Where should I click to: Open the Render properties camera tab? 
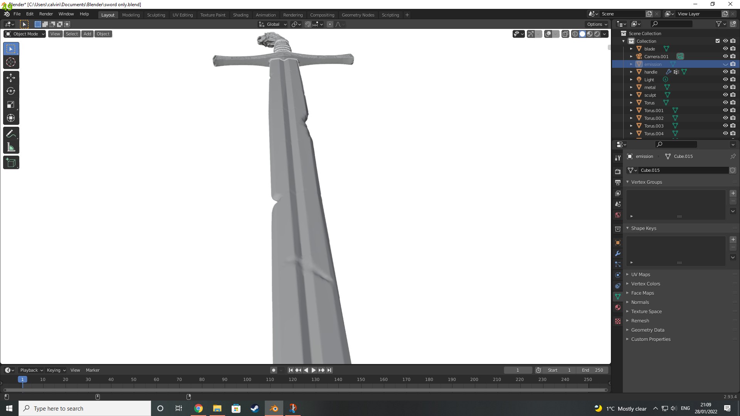click(618, 171)
